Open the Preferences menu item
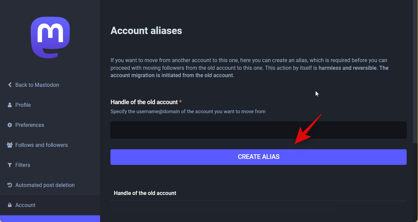This screenshot has width=418, height=222. (x=30, y=125)
